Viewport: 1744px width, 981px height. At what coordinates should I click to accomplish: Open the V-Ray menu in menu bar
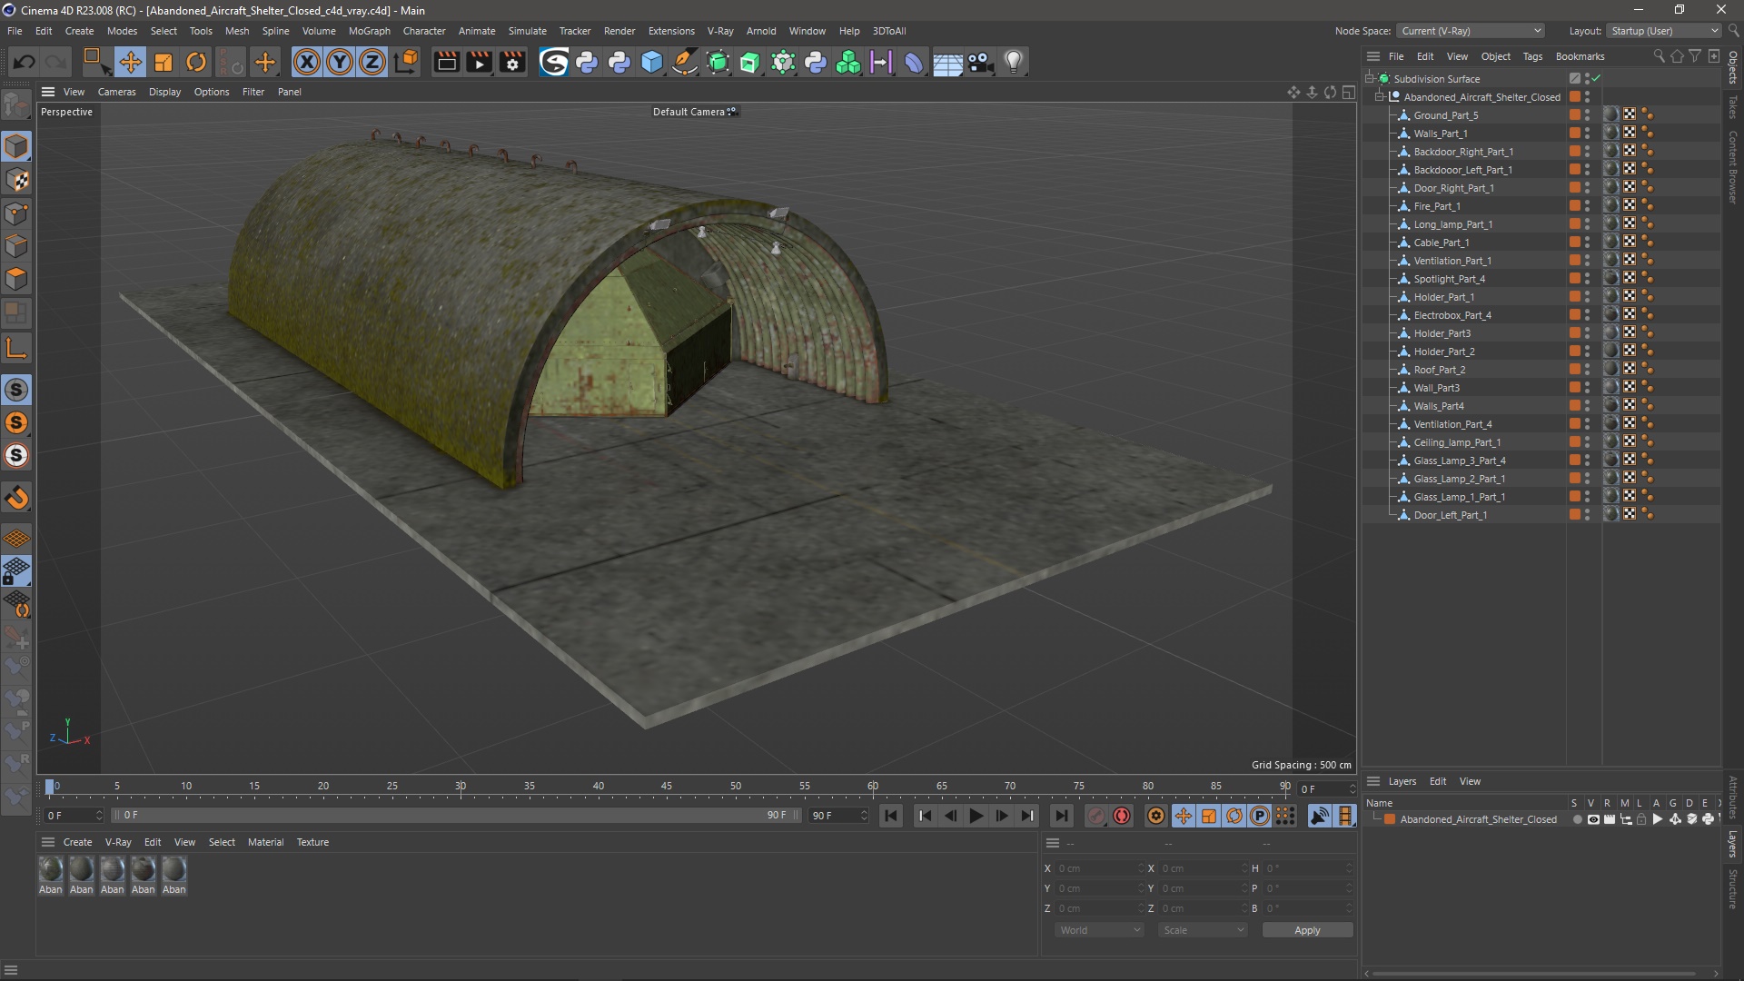coord(720,31)
